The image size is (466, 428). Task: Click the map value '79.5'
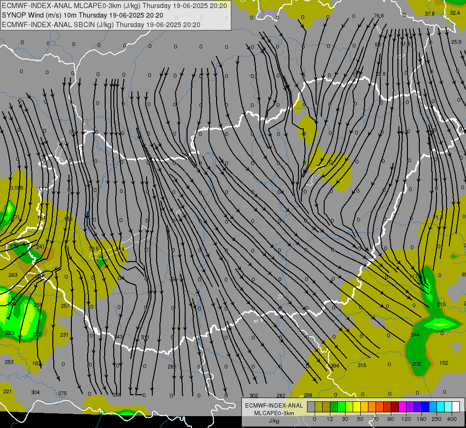94,249
